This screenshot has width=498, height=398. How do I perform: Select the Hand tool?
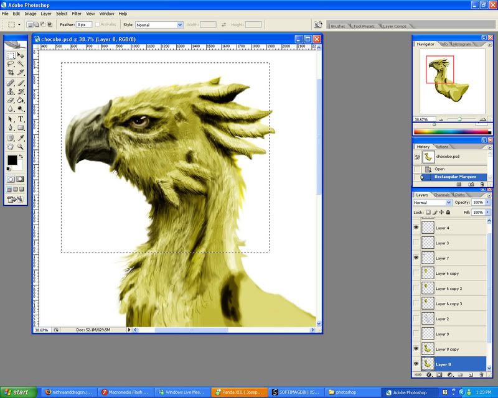[x=11, y=147]
